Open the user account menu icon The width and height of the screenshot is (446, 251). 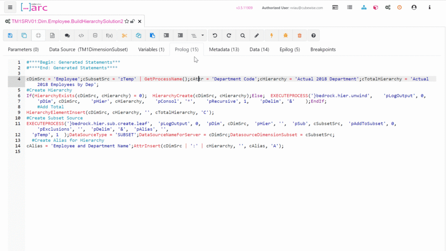[414, 7]
